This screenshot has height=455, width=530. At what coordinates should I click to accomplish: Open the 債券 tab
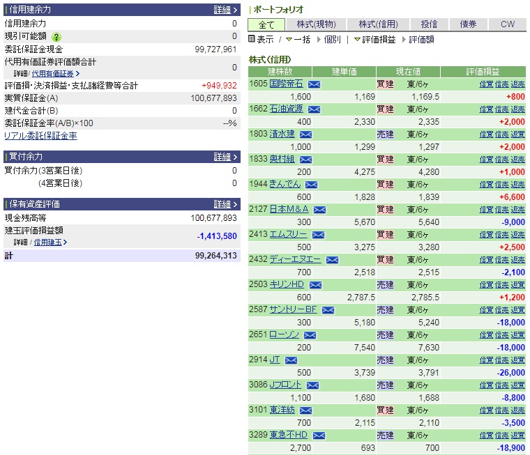click(468, 24)
